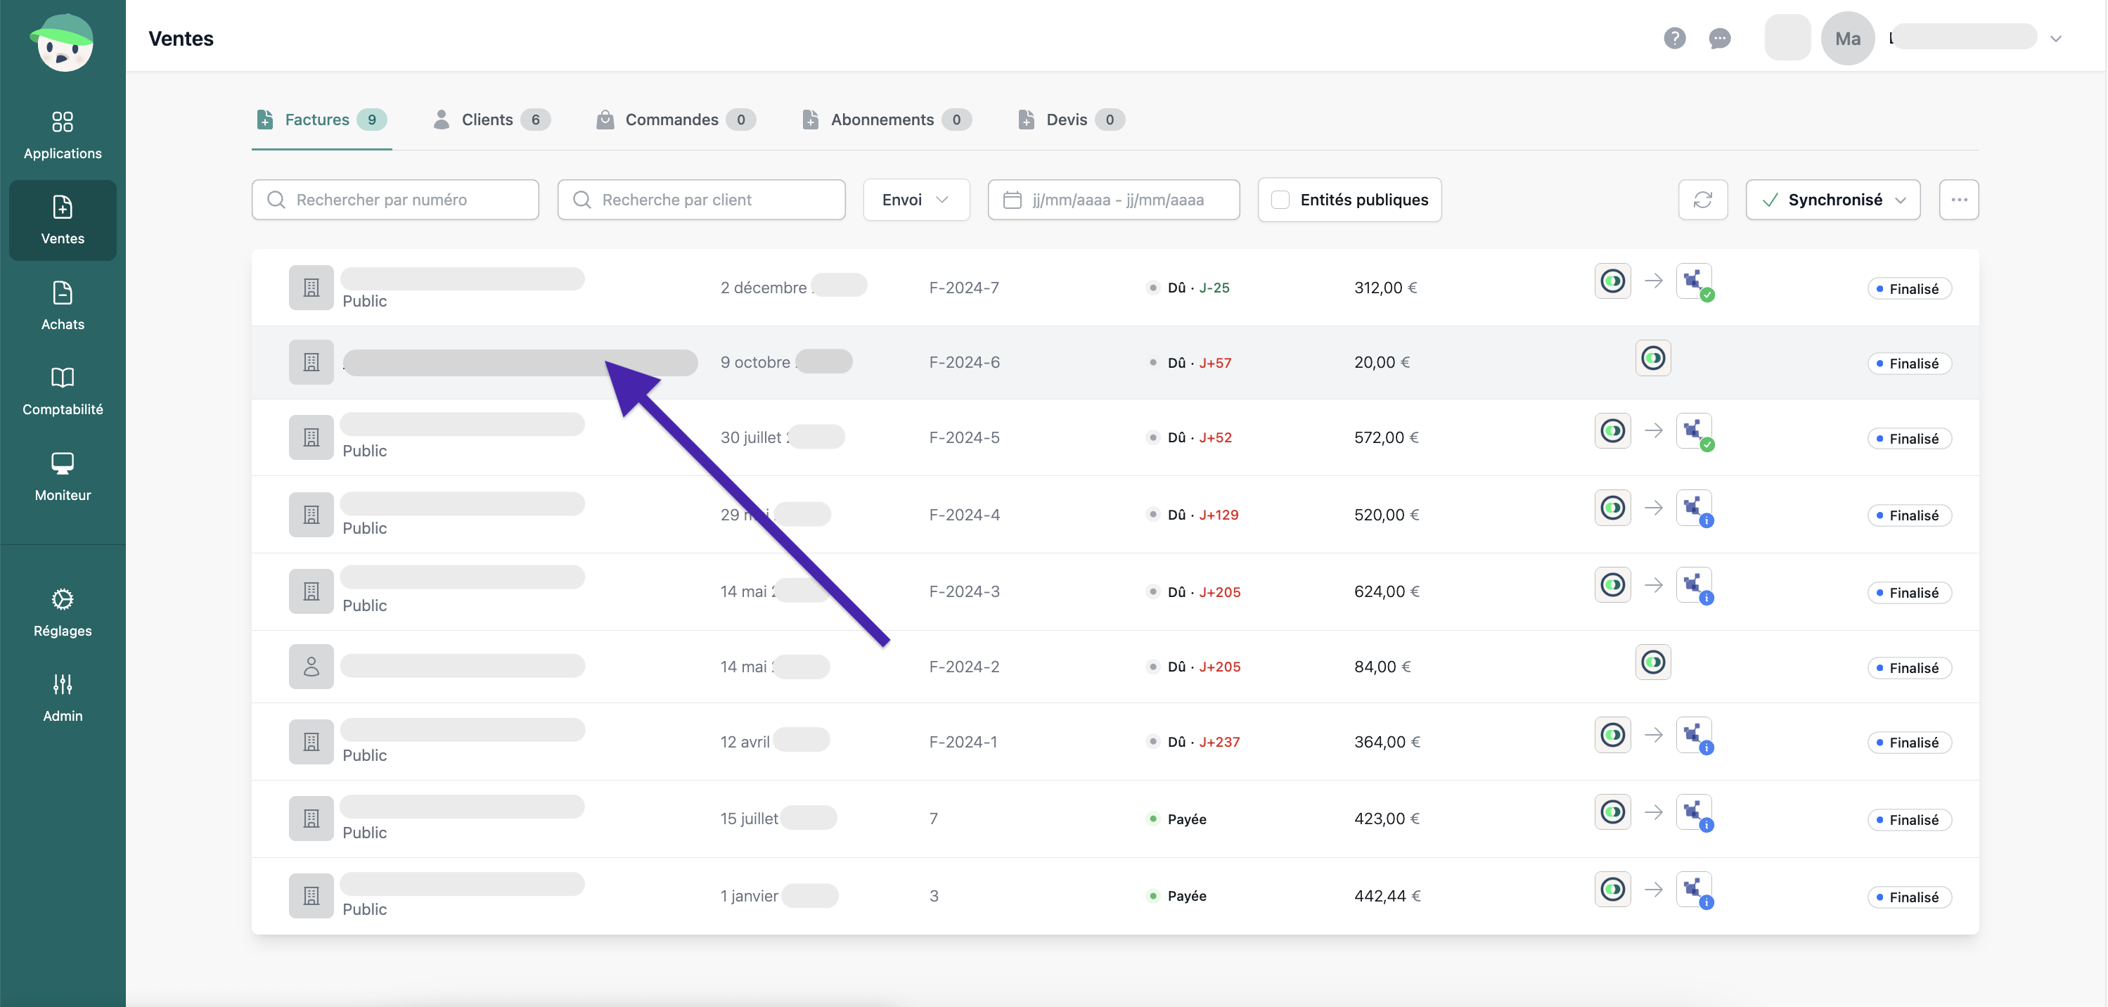Open the chat bubble icon
The width and height of the screenshot is (2108, 1007).
[x=1719, y=38]
